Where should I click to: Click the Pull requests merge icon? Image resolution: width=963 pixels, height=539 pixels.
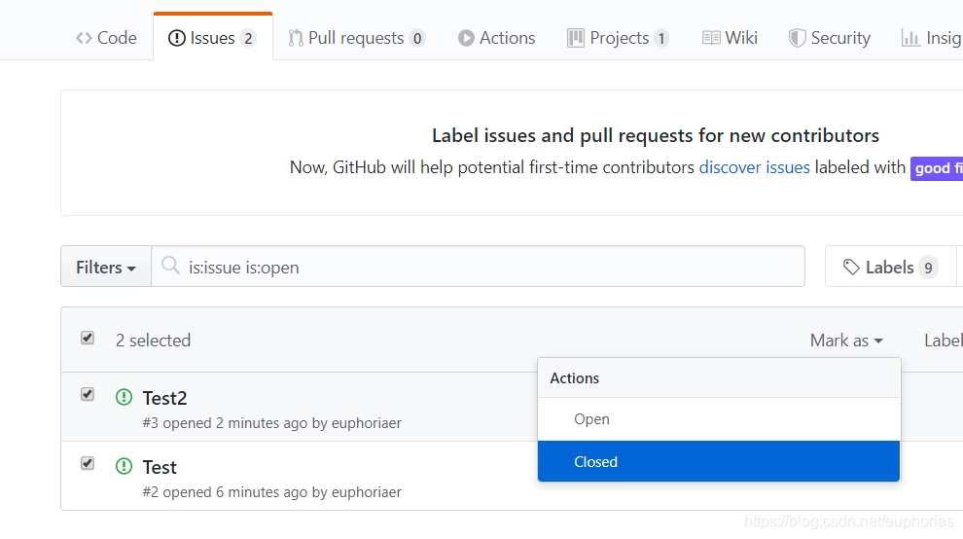tap(296, 38)
